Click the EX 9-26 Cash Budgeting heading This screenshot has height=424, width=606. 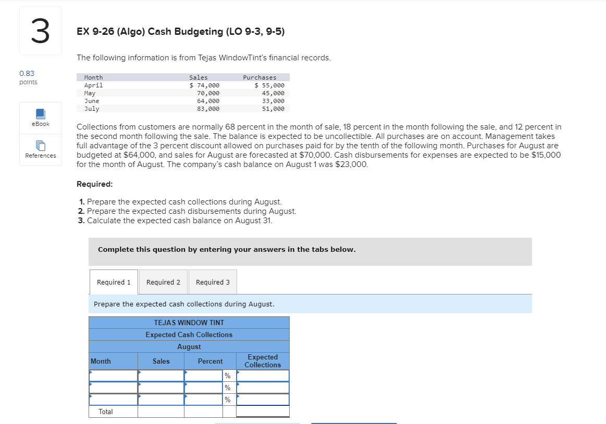(180, 32)
